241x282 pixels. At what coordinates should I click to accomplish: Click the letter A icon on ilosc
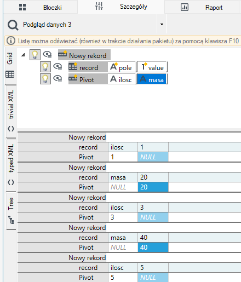click(113, 79)
